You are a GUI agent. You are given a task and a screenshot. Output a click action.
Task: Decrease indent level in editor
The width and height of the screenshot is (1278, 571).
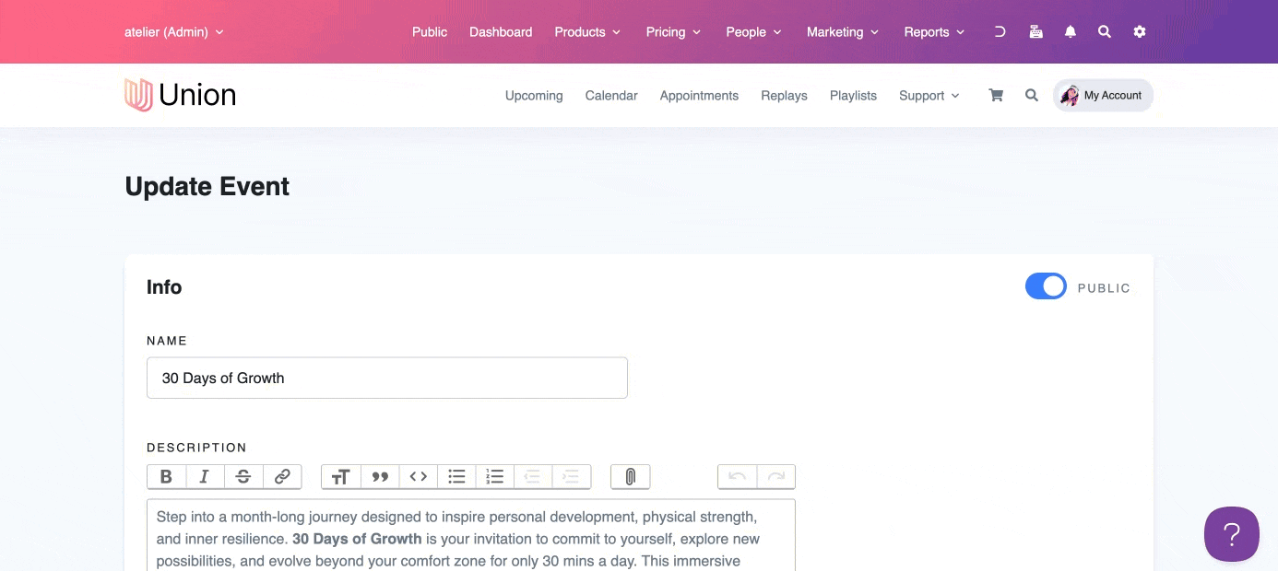point(532,476)
